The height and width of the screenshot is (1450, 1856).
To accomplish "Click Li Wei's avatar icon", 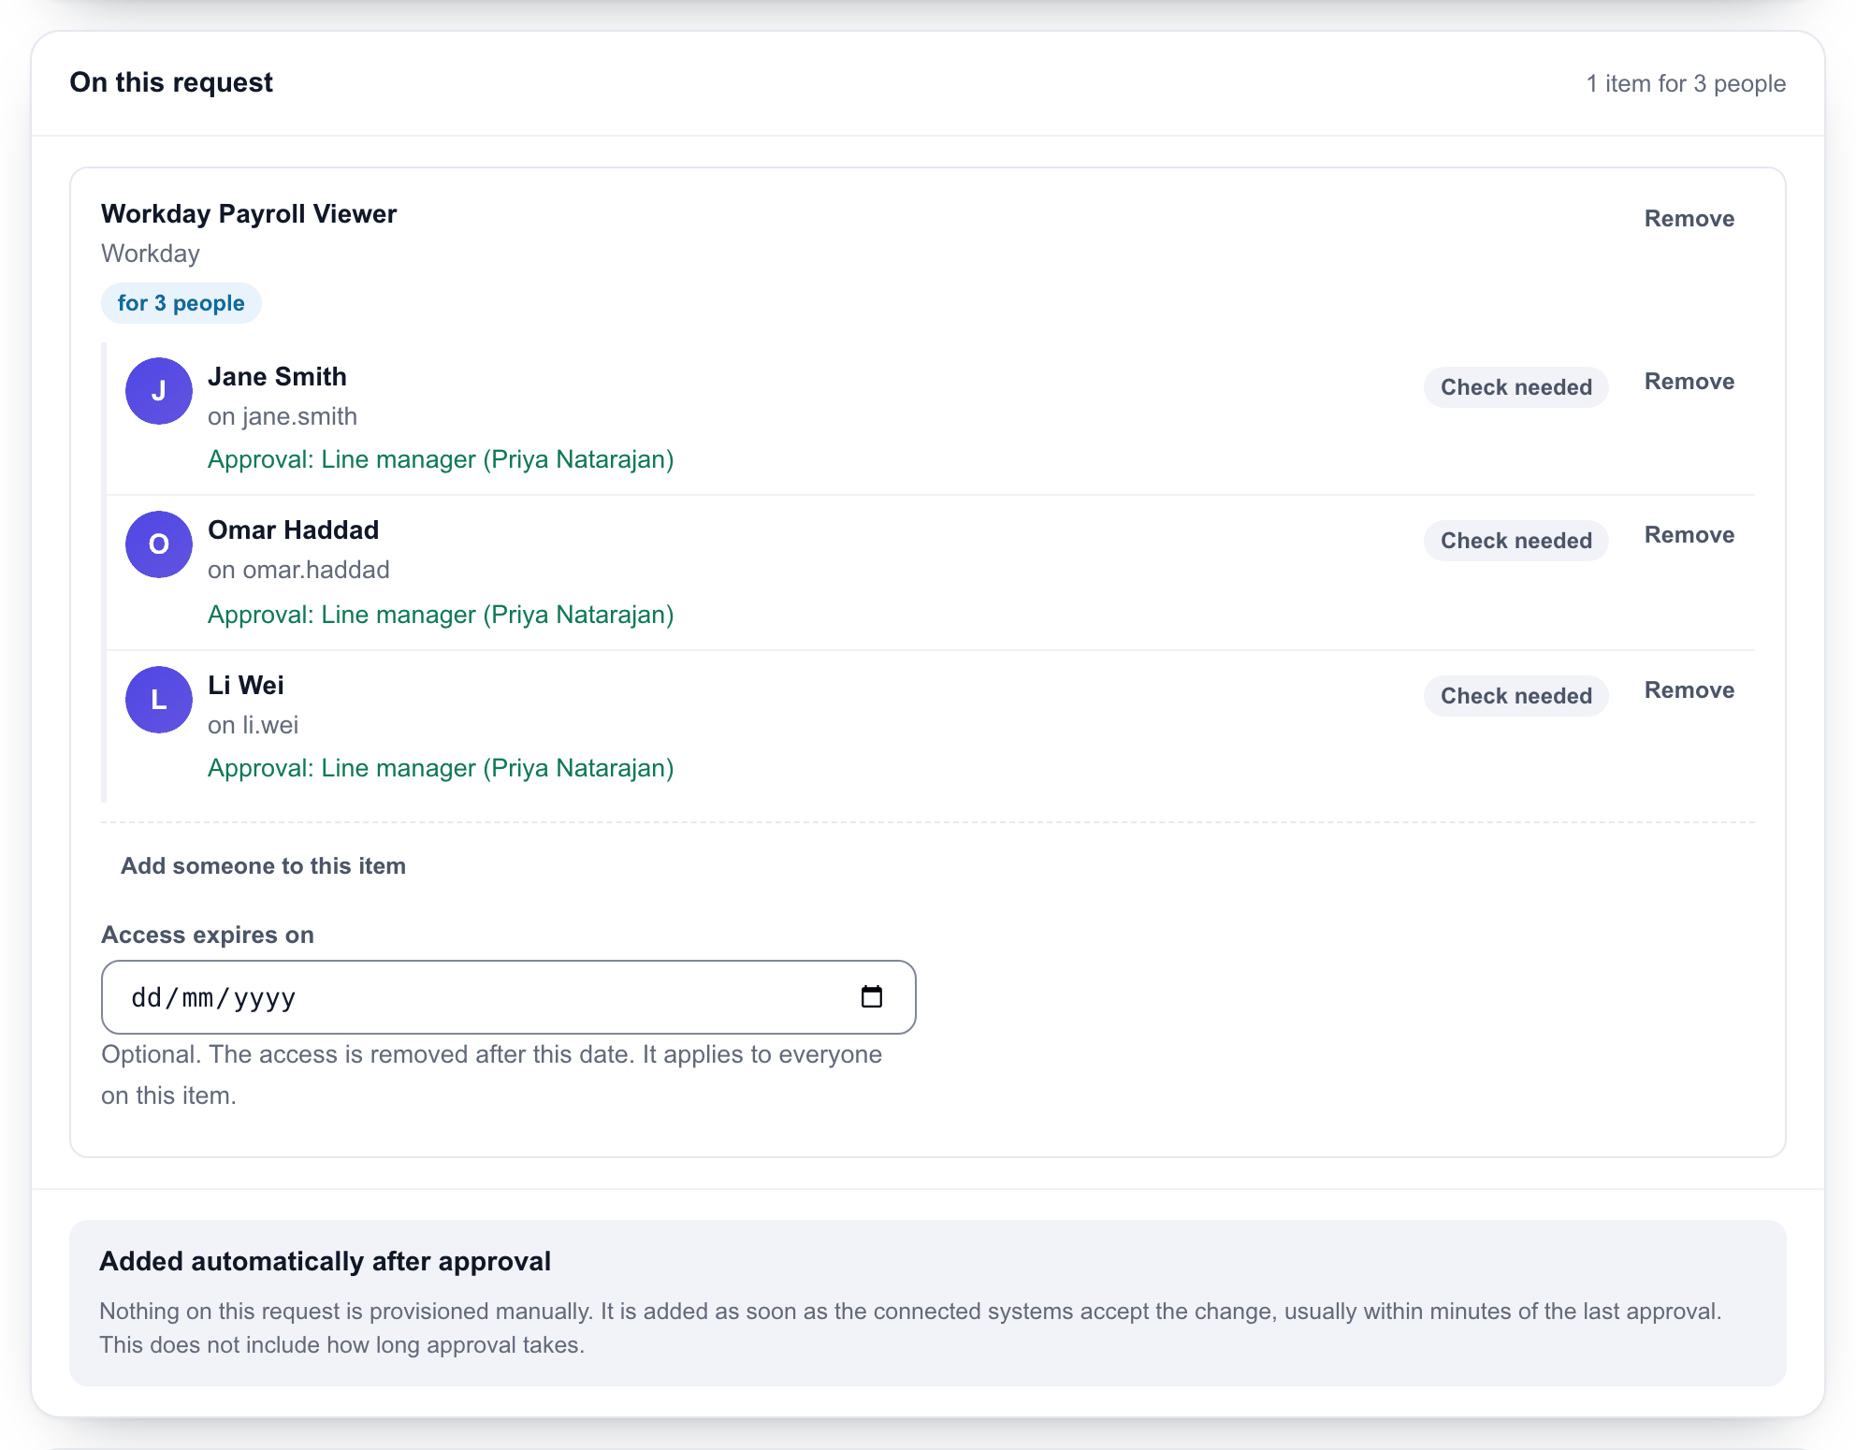I will click(x=159, y=700).
